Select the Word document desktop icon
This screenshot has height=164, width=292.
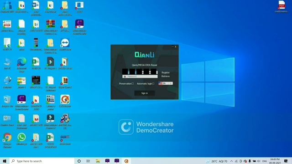(x=36, y=8)
